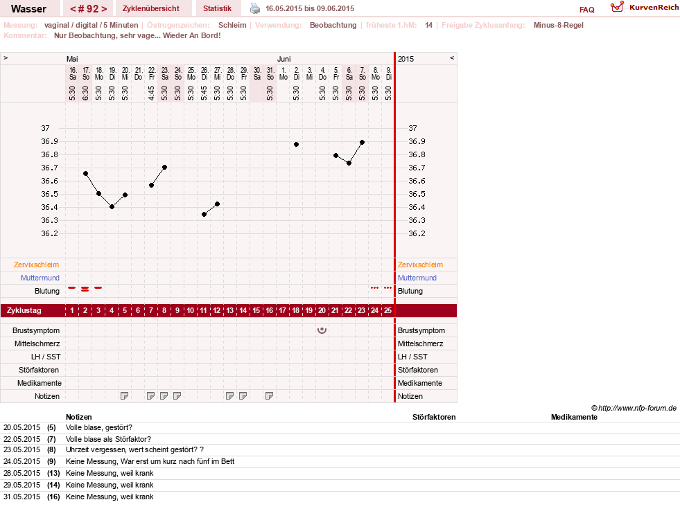
Task: Click the left Mittelschmerz row label
Action: [x=37, y=343]
